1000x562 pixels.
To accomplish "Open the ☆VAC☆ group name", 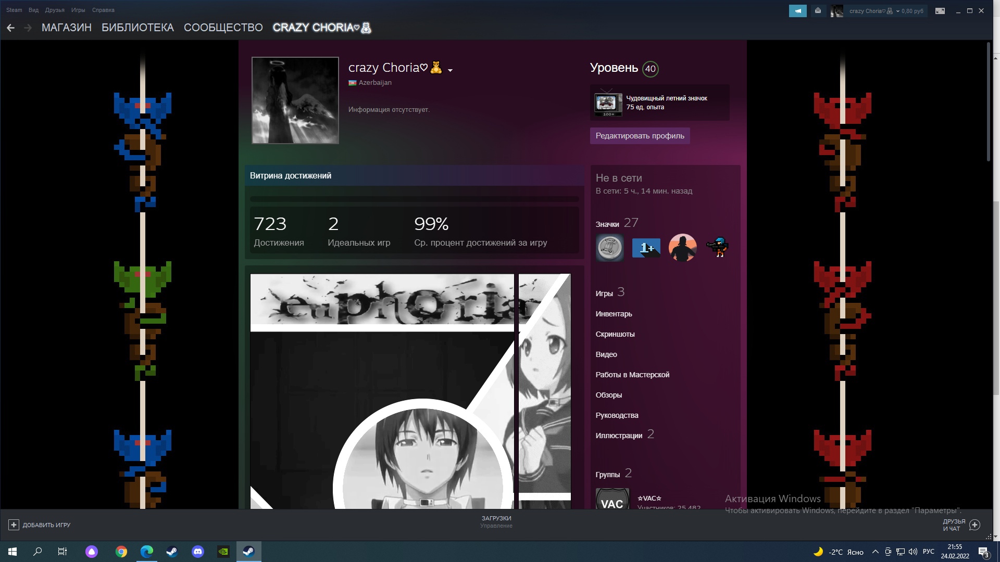I will point(649,498).
